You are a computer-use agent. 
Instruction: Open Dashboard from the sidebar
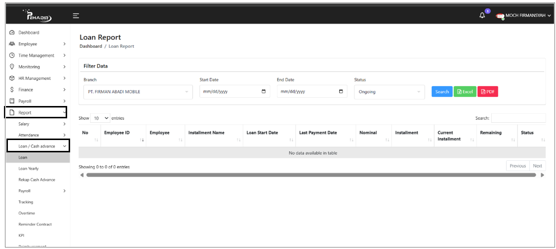coord(29,33)
